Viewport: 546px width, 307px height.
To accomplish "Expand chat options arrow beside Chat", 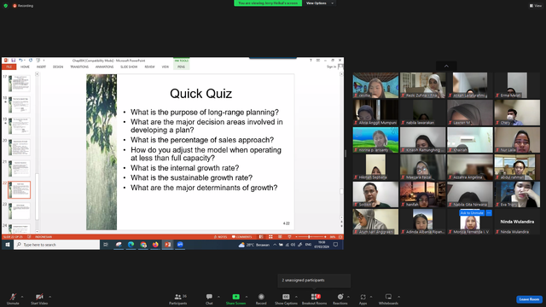I will (x=218, y=297).
